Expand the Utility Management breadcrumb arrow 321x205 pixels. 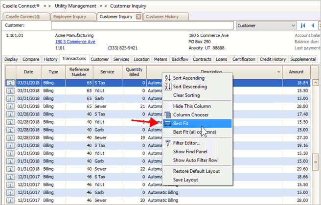tap(101, 6)
